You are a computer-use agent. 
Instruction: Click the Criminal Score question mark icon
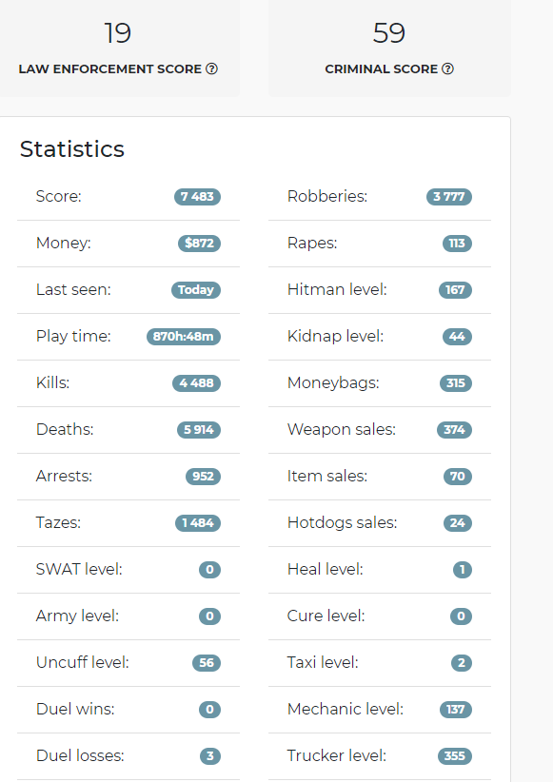tap(447, 68)
